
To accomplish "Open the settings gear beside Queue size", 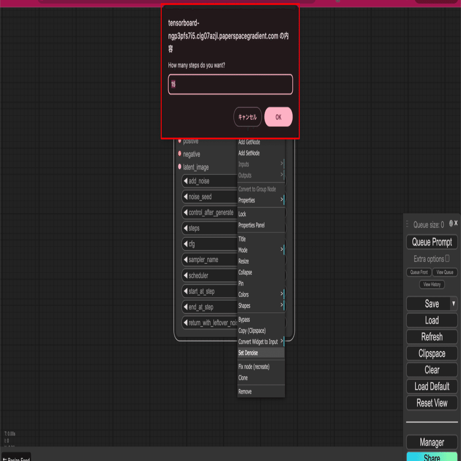I will pos(451,223).
